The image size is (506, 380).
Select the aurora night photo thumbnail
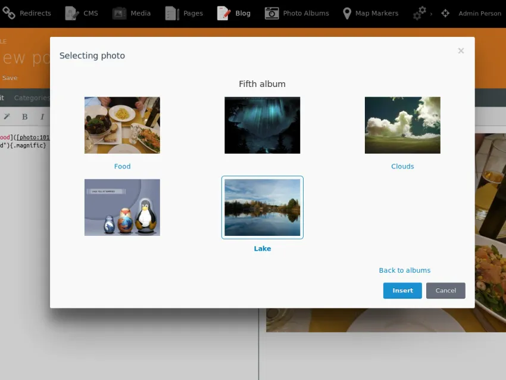(x=263, y=125)
